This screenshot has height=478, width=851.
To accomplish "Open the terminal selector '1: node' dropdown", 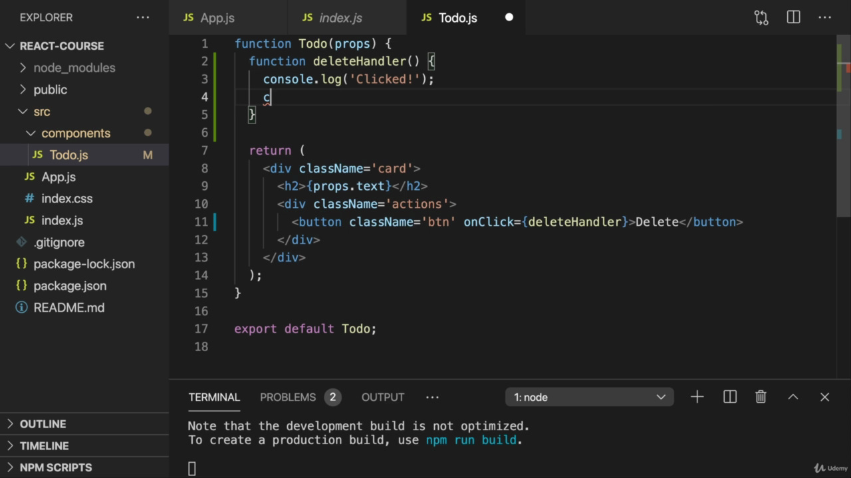I will 589,397.
